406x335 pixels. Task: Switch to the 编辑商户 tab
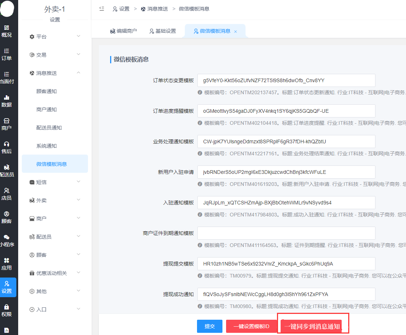124,31
